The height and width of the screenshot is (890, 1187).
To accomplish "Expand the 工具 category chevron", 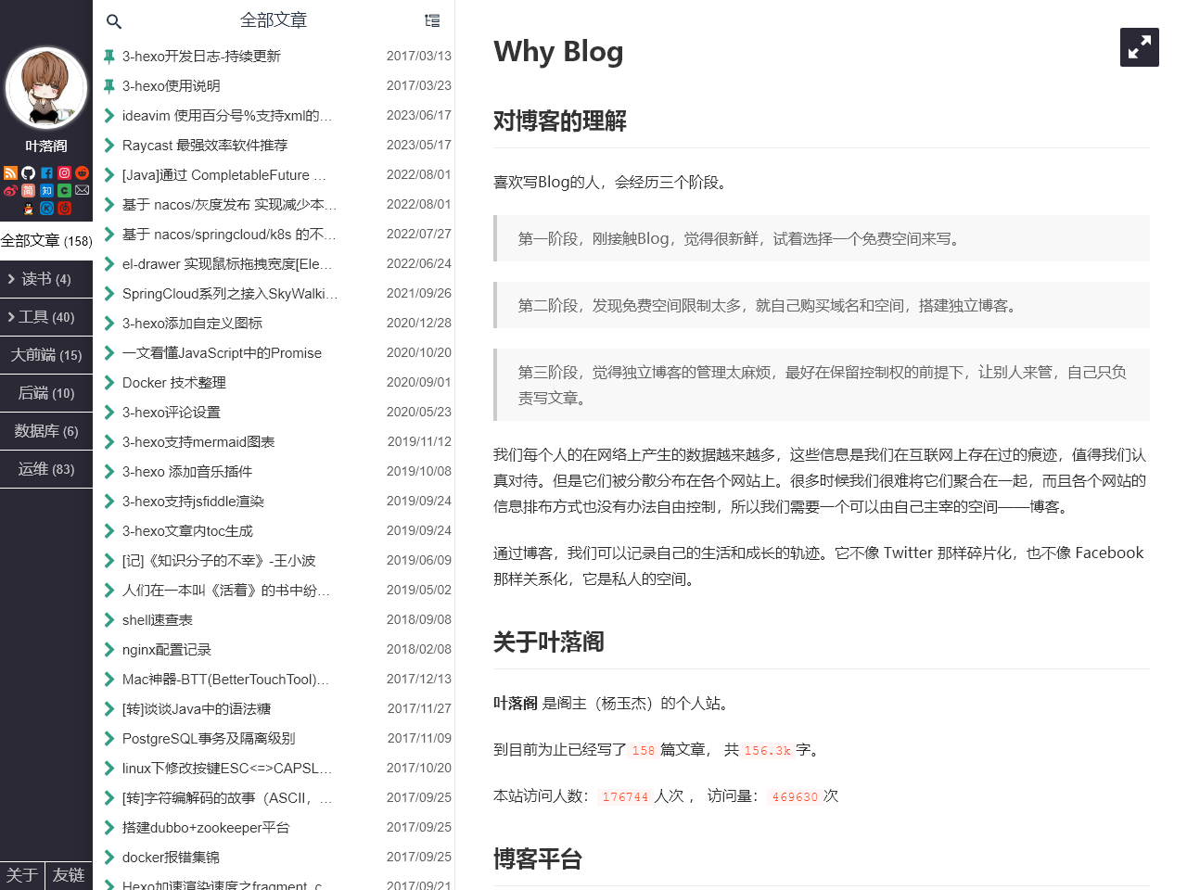I will [x=11, y=317].
